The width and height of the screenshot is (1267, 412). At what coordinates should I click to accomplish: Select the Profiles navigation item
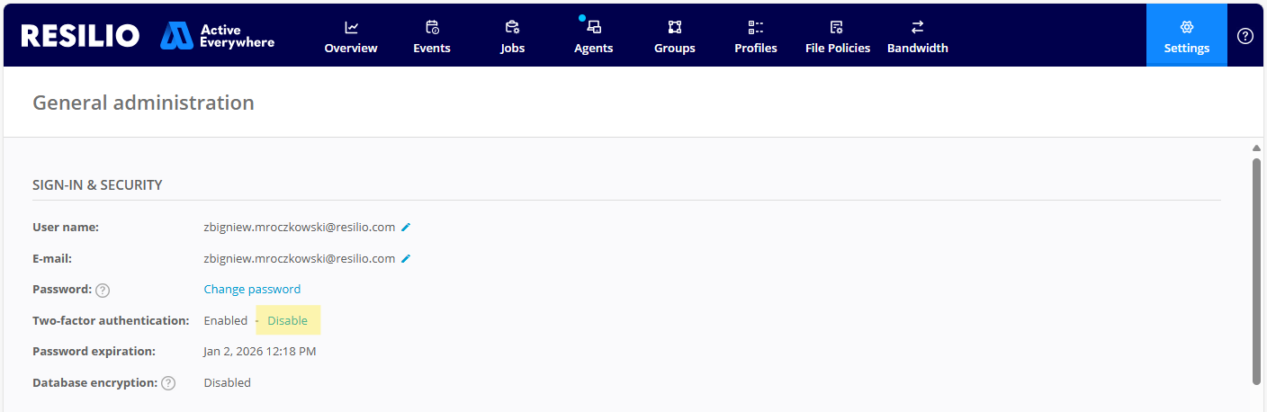pyautogui.click(x=755, y=37)
